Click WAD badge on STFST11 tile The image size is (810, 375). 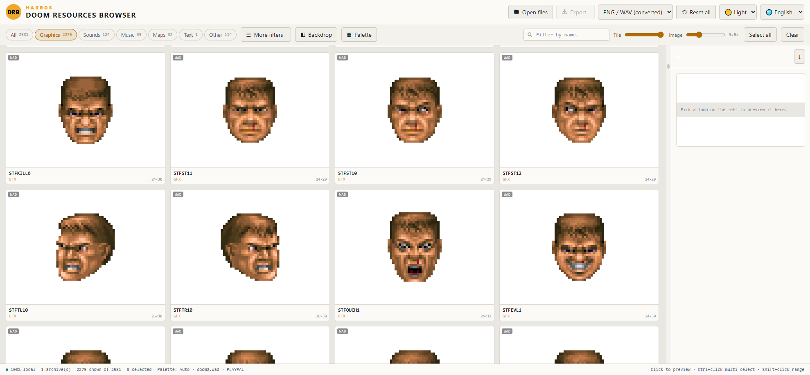pos(178,58)
